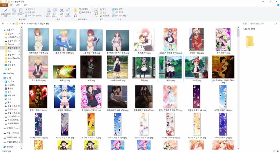Click the 복사 (Copy) ribbon icon
This screenshot has width=280, height=153.
14,11
